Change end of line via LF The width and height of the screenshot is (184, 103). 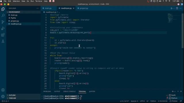point(147,101)
